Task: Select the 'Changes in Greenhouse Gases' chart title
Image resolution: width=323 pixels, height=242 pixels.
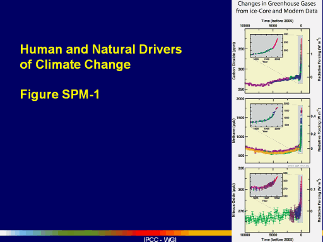Action: [276, 4]
